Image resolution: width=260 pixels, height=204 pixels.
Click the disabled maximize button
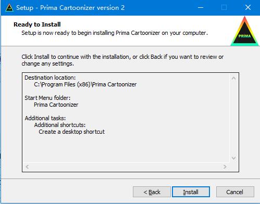point(224,7)
